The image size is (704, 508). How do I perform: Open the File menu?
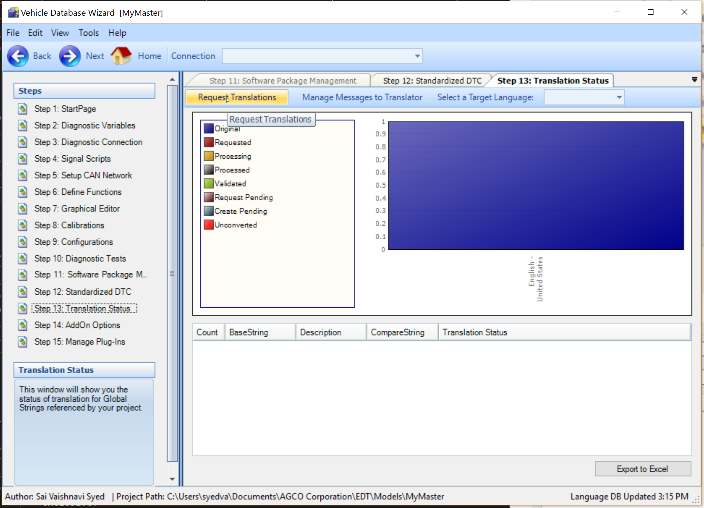tap(13, 33)
